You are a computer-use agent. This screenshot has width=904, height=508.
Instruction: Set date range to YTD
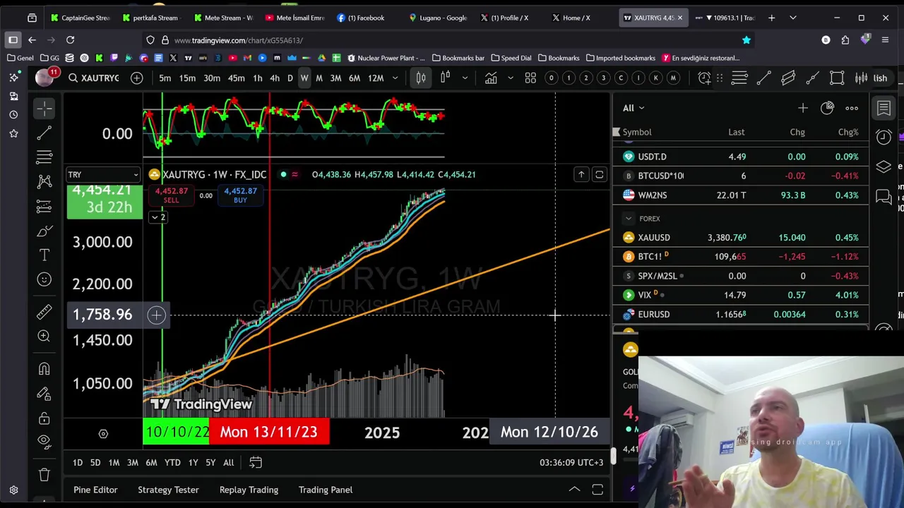pos(172,463)
